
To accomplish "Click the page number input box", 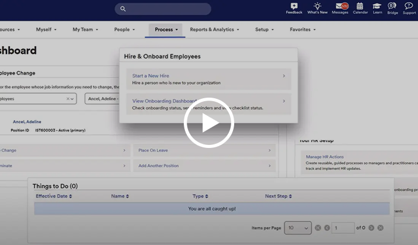I will coord(343,228).
